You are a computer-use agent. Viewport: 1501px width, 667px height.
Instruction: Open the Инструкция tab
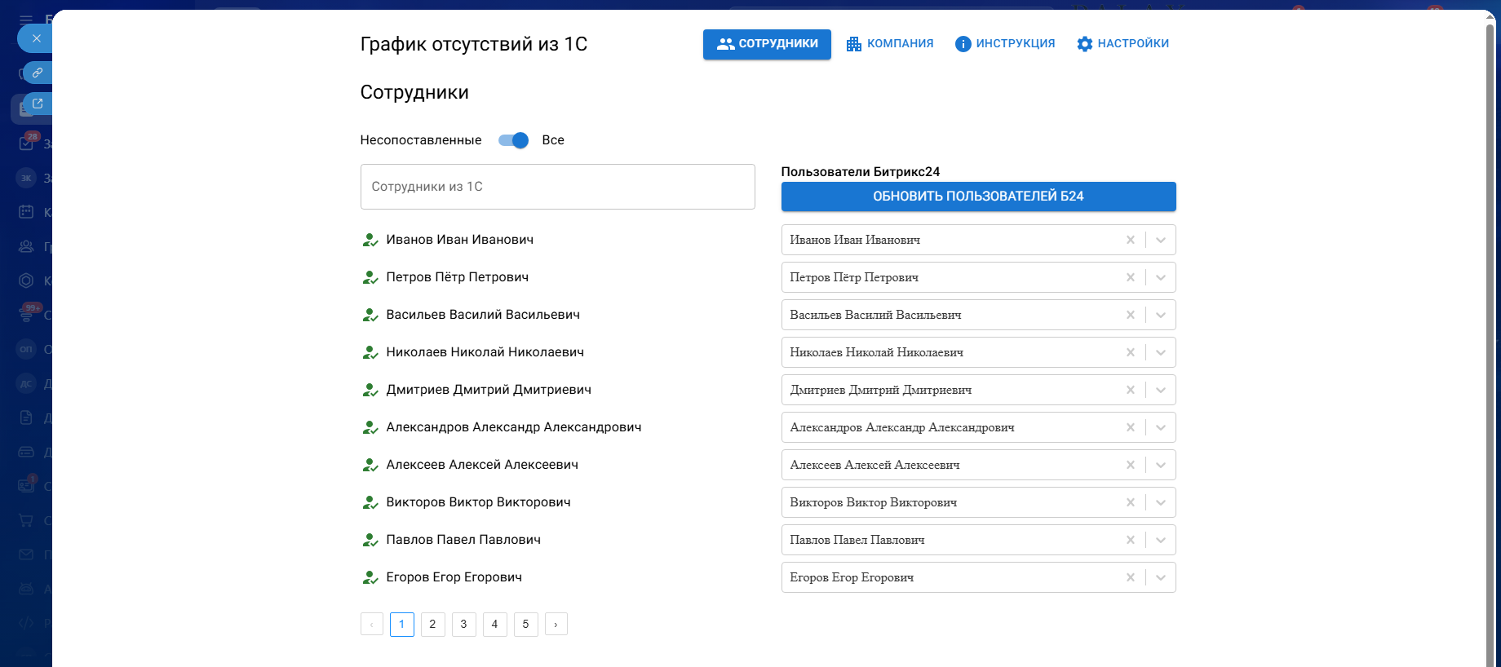[1005, 44]
